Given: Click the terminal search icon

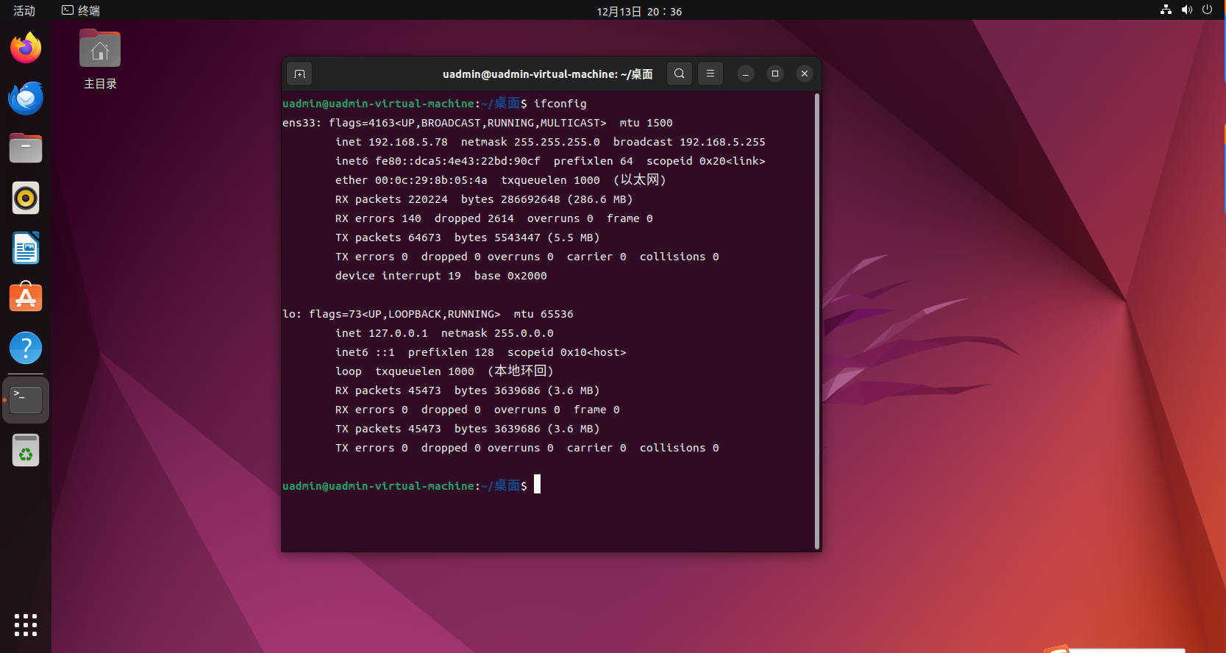Looking at the screenshot, I should point(679,74).
